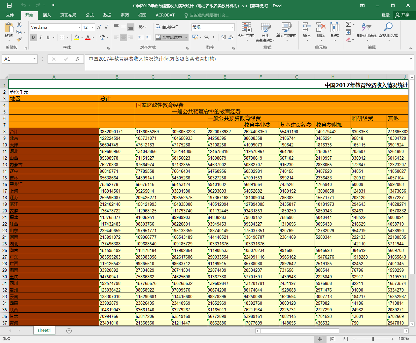Click the AutoSum sigma icon

[348, 24]
